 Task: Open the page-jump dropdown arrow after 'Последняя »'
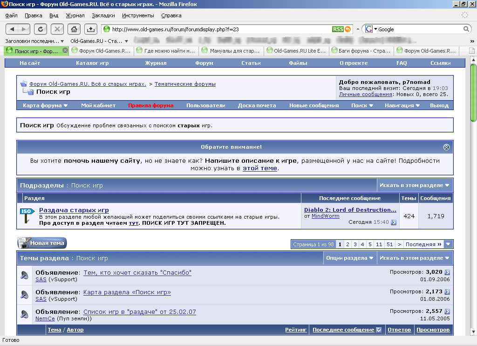tap(449, 244)
